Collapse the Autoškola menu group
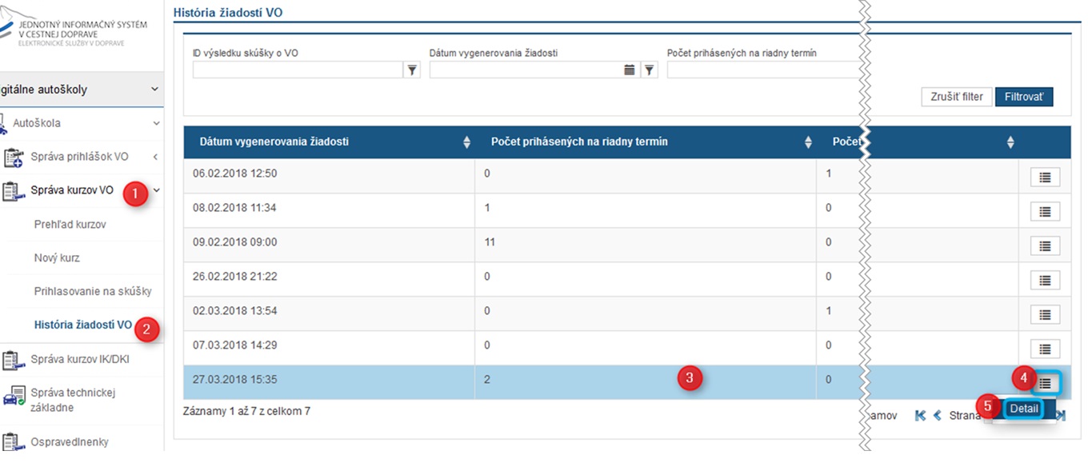 pyautogui.click(x=156, y=123)
